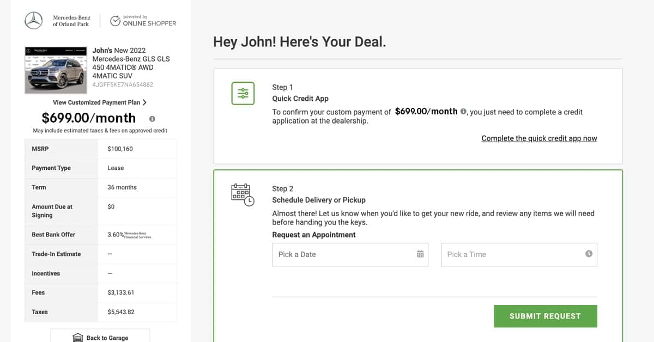Screen dimensions: 654x342
Task: Click the Step 1 Quick Credit App title
Action: 300,99
